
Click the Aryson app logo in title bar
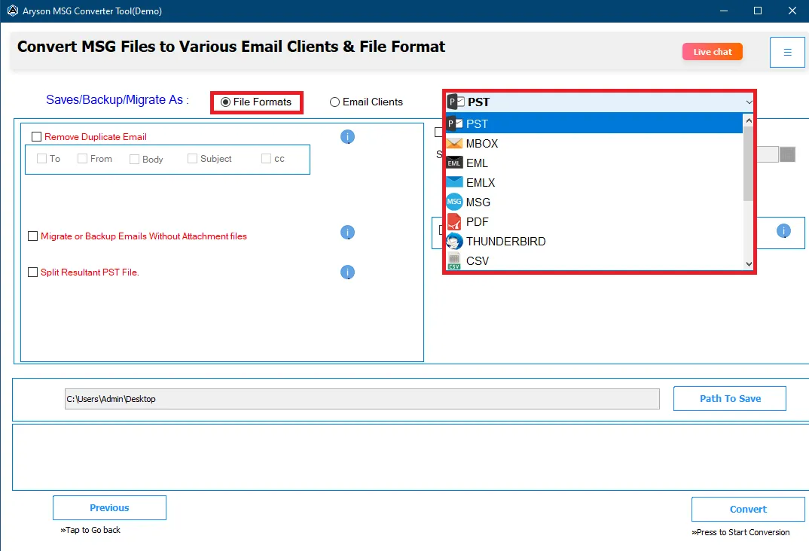point(12,11)
